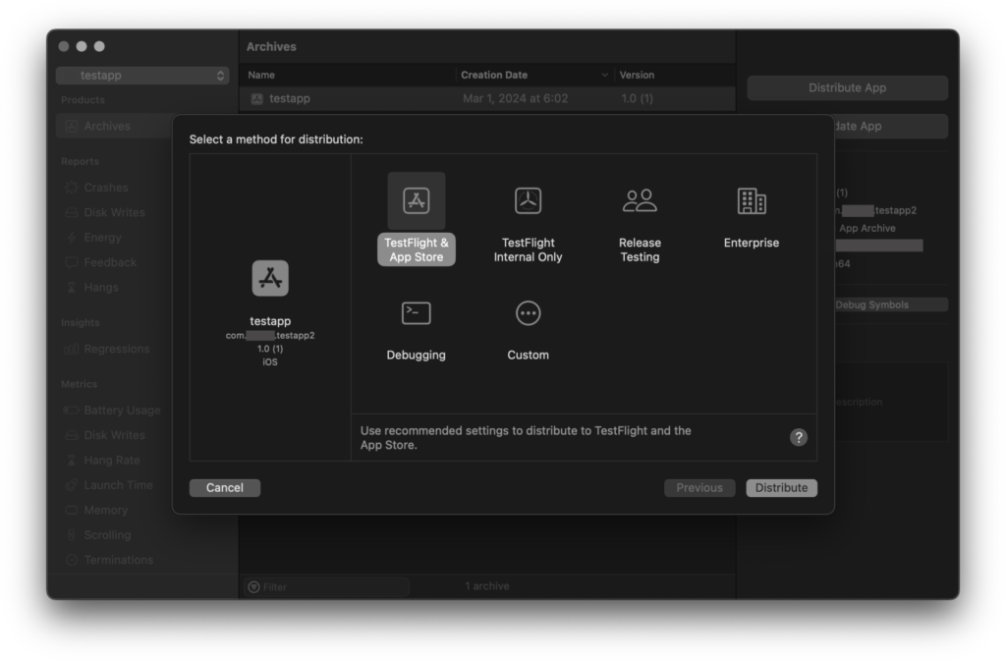The image size is (1006, 661).
Task: Open the Energy report
Action: tap(102, 238)
